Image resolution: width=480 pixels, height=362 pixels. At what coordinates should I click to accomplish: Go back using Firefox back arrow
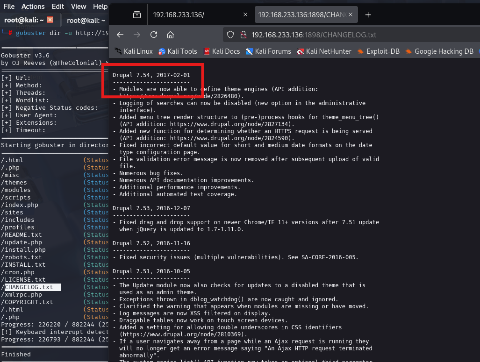pyautogui.click(x=120, y=35)
